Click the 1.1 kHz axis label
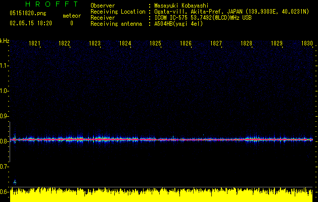 4,66
